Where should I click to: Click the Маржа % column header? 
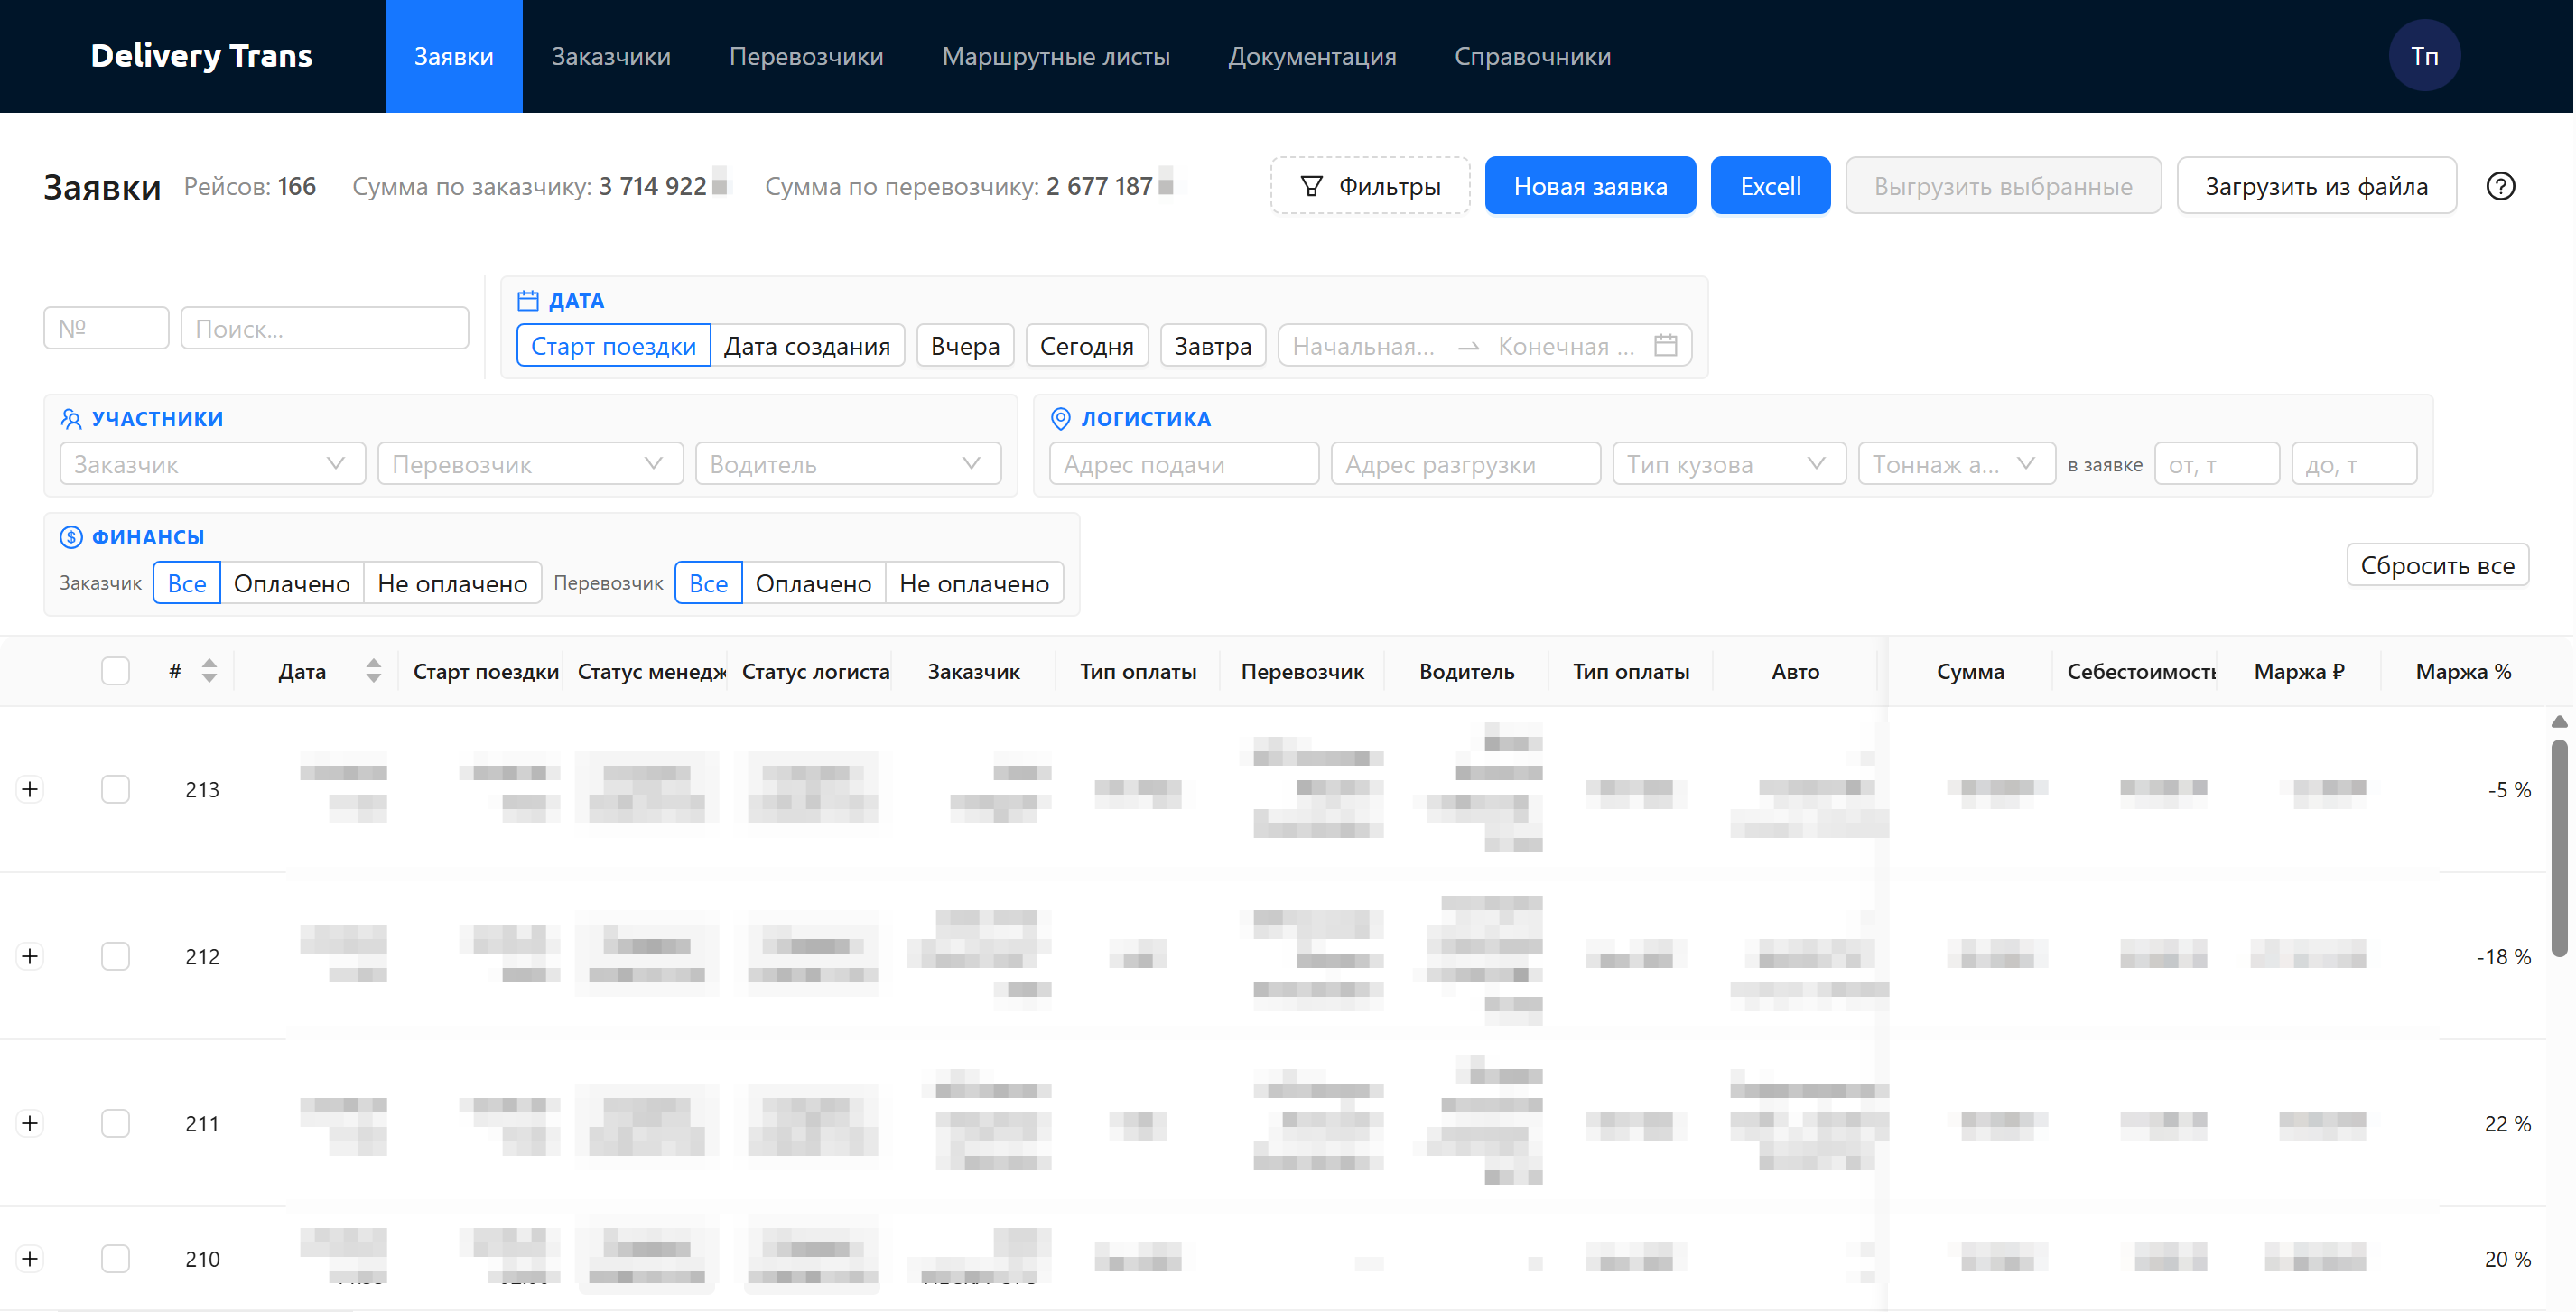(x=2463, y=671)
